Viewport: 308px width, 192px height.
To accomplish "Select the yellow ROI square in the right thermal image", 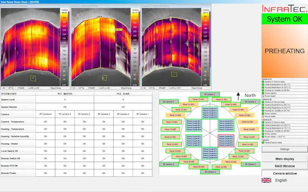I will coord(174,74).
